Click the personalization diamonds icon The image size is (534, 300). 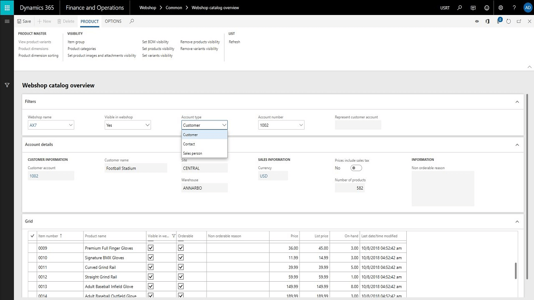(477, 21)
